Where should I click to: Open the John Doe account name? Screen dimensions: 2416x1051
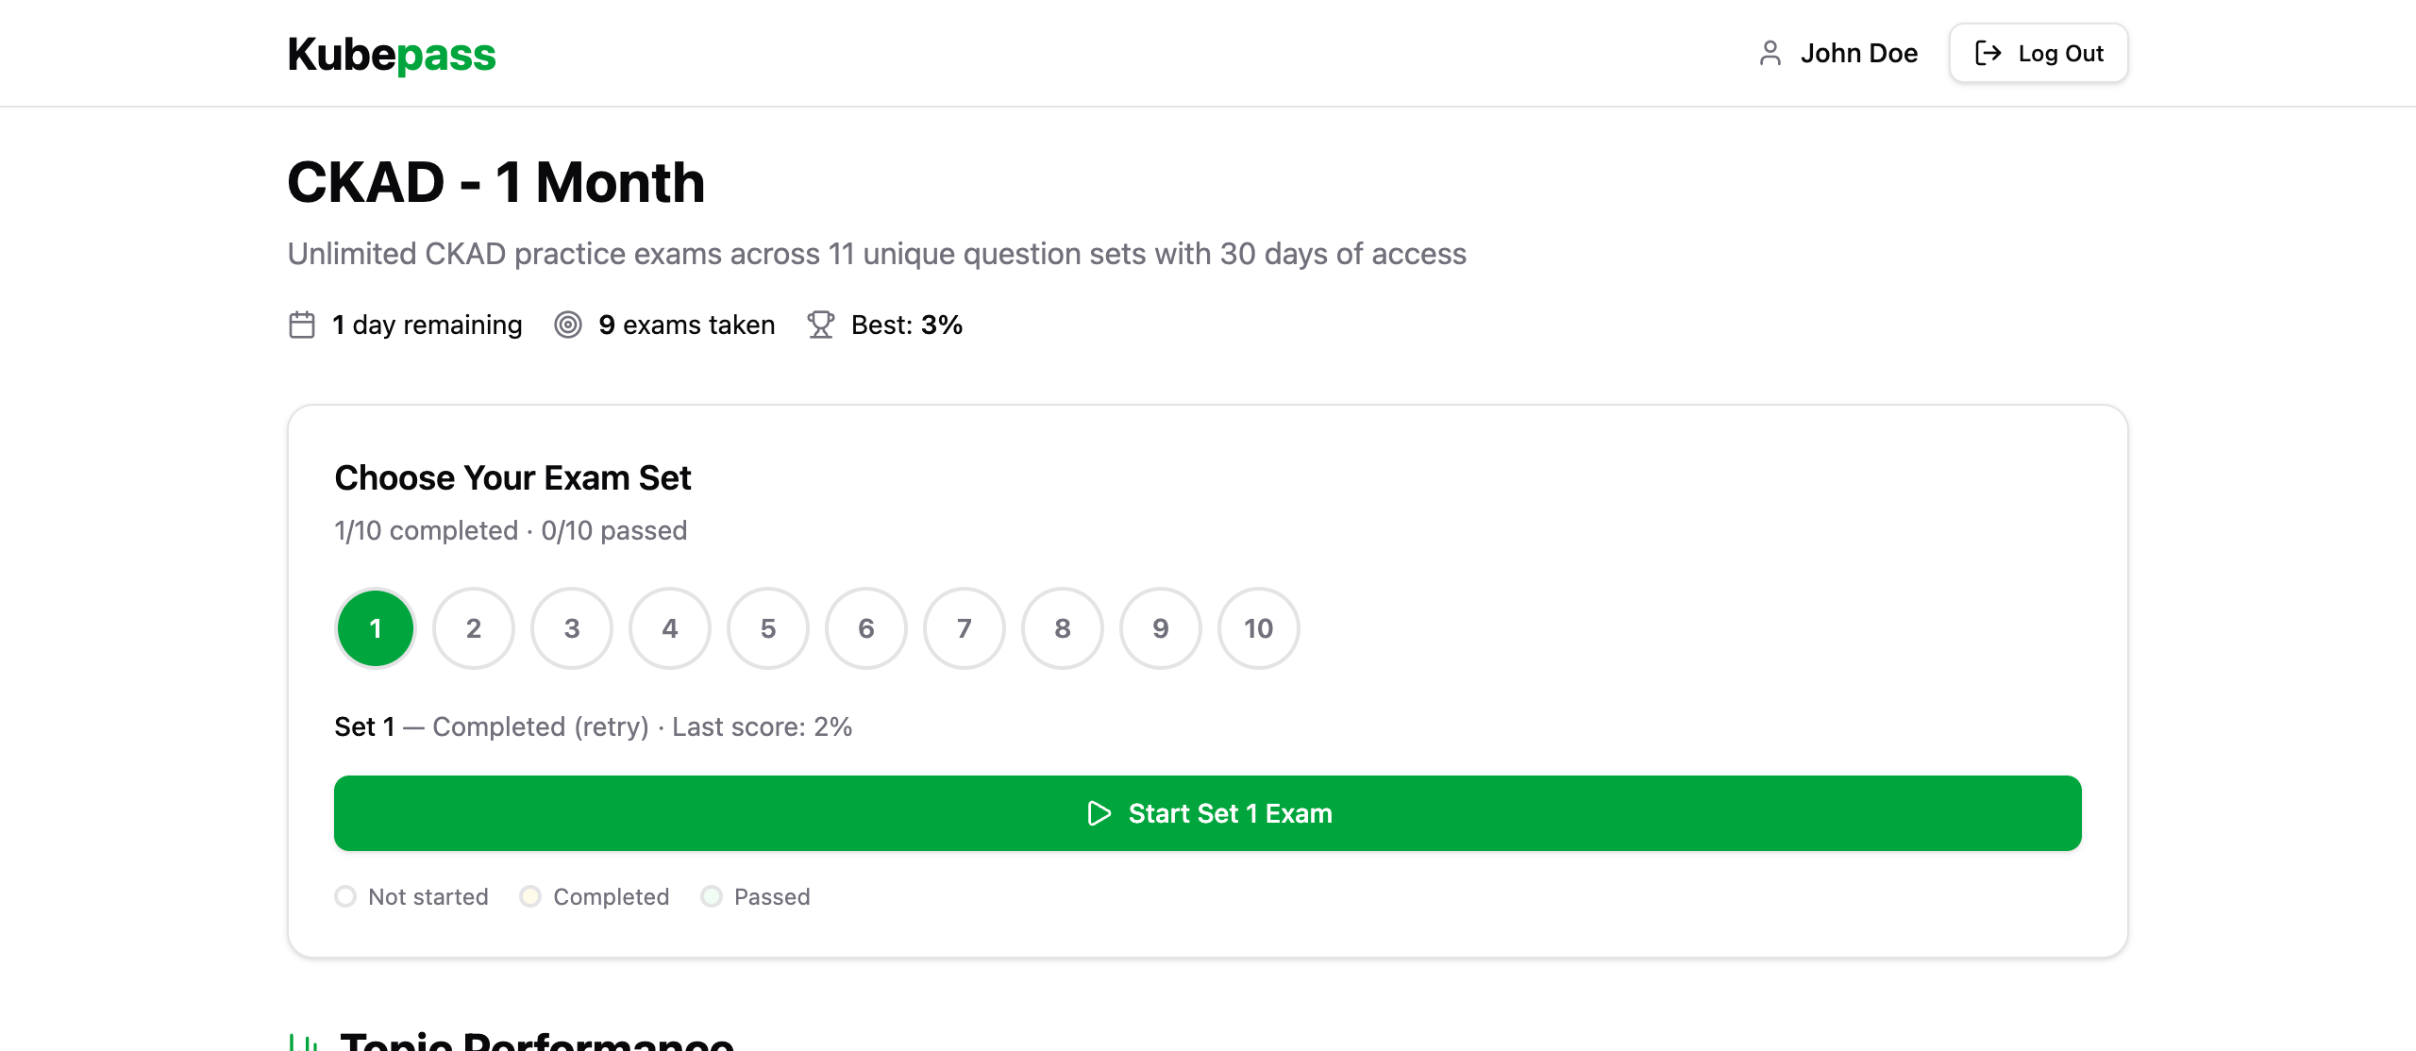pyautogui.click(x=1858, y=53)
